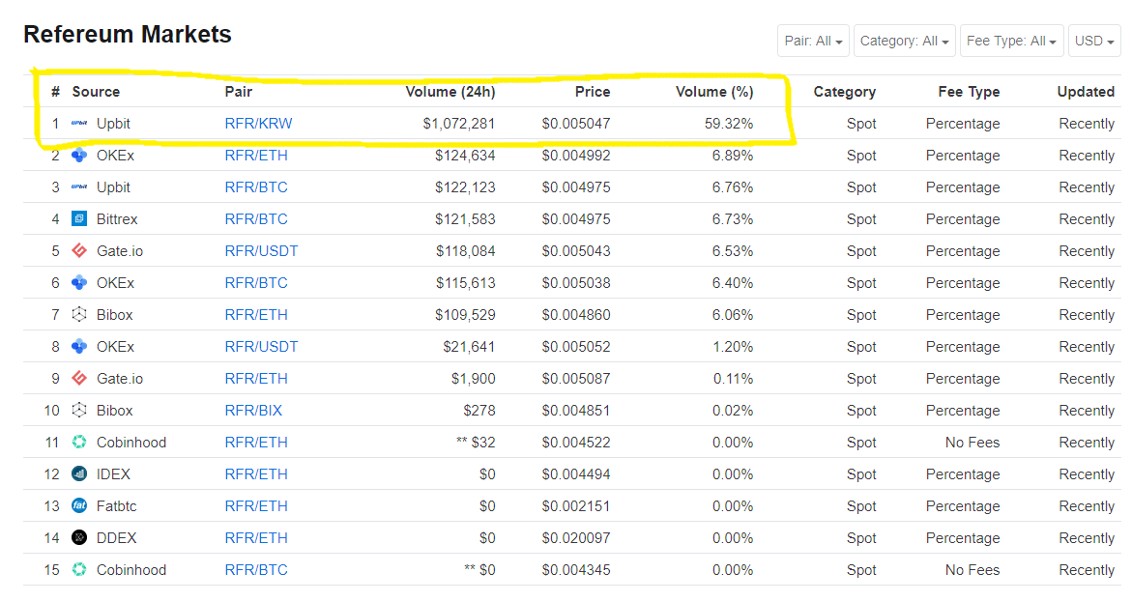
Task: Open OKEx RFR/USDT pair link in row 8
Action: tap(261, 347)
